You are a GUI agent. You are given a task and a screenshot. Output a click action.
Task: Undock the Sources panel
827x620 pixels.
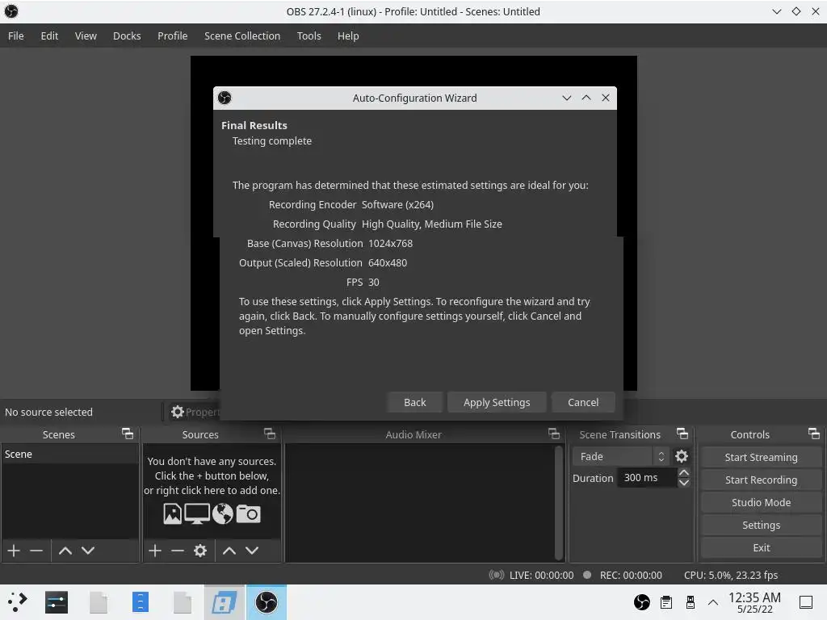[270, 434]
